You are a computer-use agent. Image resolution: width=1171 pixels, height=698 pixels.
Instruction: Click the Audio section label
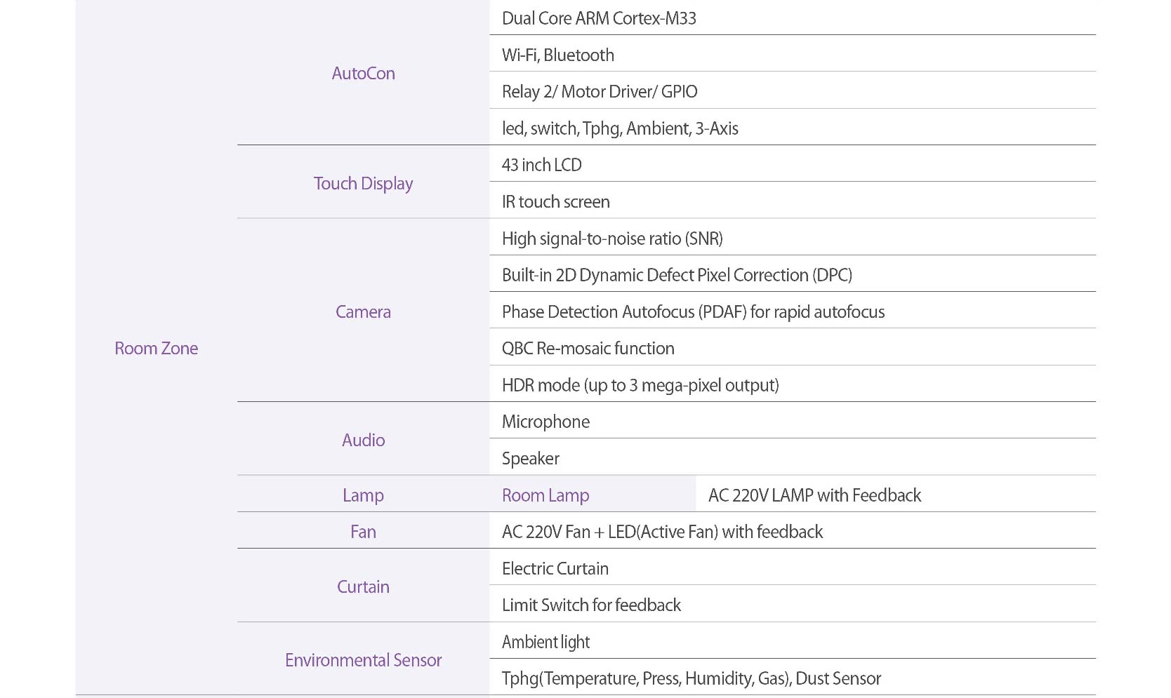pos(363,441)
